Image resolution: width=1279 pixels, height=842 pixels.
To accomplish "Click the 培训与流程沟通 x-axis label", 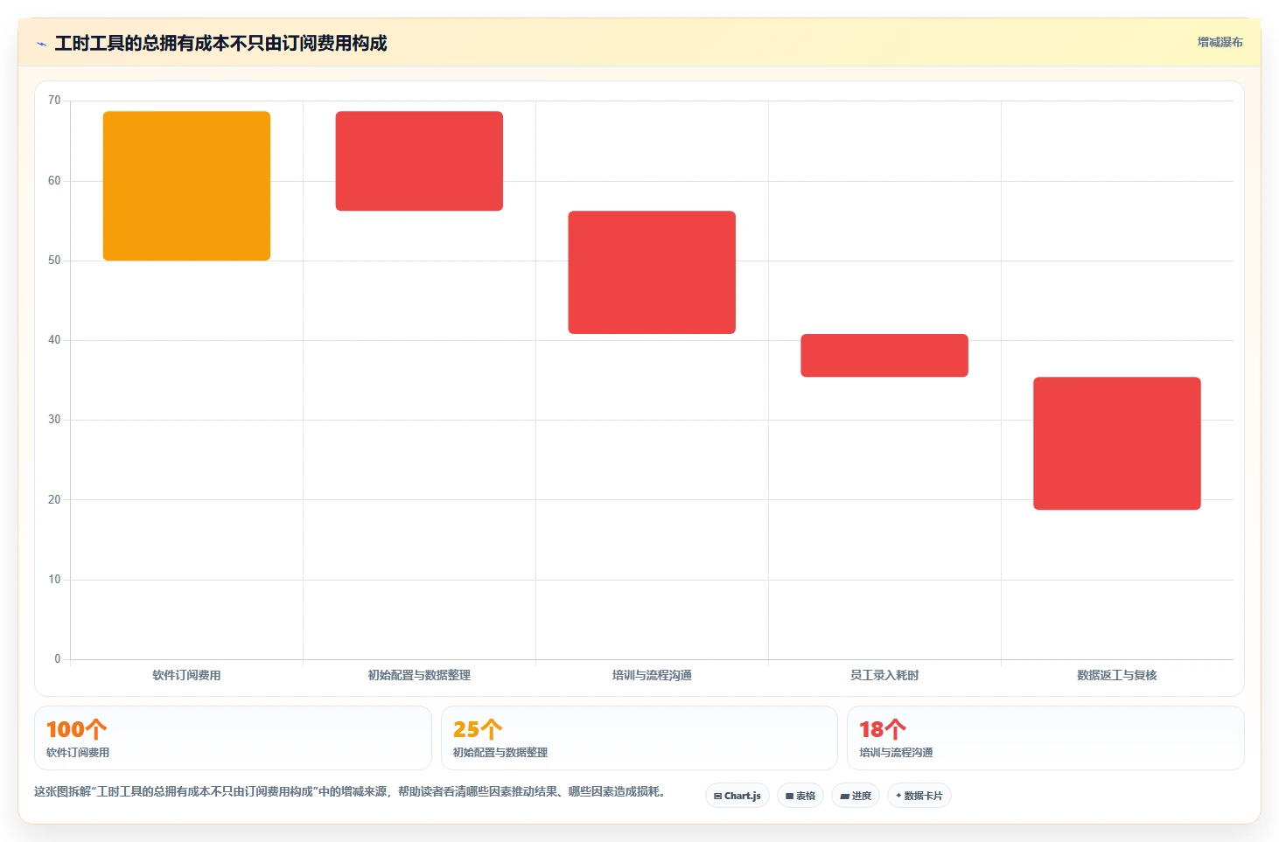I will click(x=652, y=675).
